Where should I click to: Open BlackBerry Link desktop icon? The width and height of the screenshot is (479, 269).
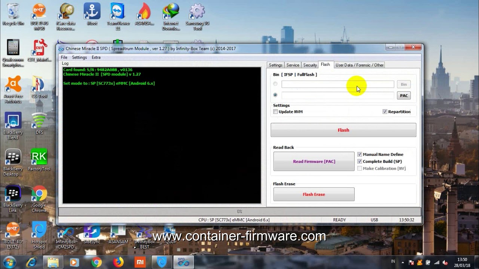(x=13, y=199)
